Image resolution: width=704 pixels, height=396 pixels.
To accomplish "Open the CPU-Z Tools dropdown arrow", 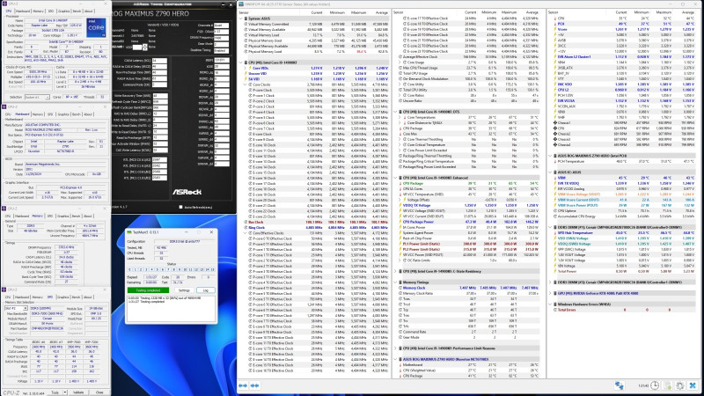I will pyautogui.click(x=64, y=392).
